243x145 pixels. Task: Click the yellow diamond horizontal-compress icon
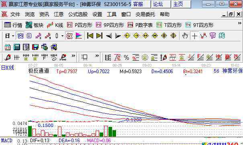[155, 36]
